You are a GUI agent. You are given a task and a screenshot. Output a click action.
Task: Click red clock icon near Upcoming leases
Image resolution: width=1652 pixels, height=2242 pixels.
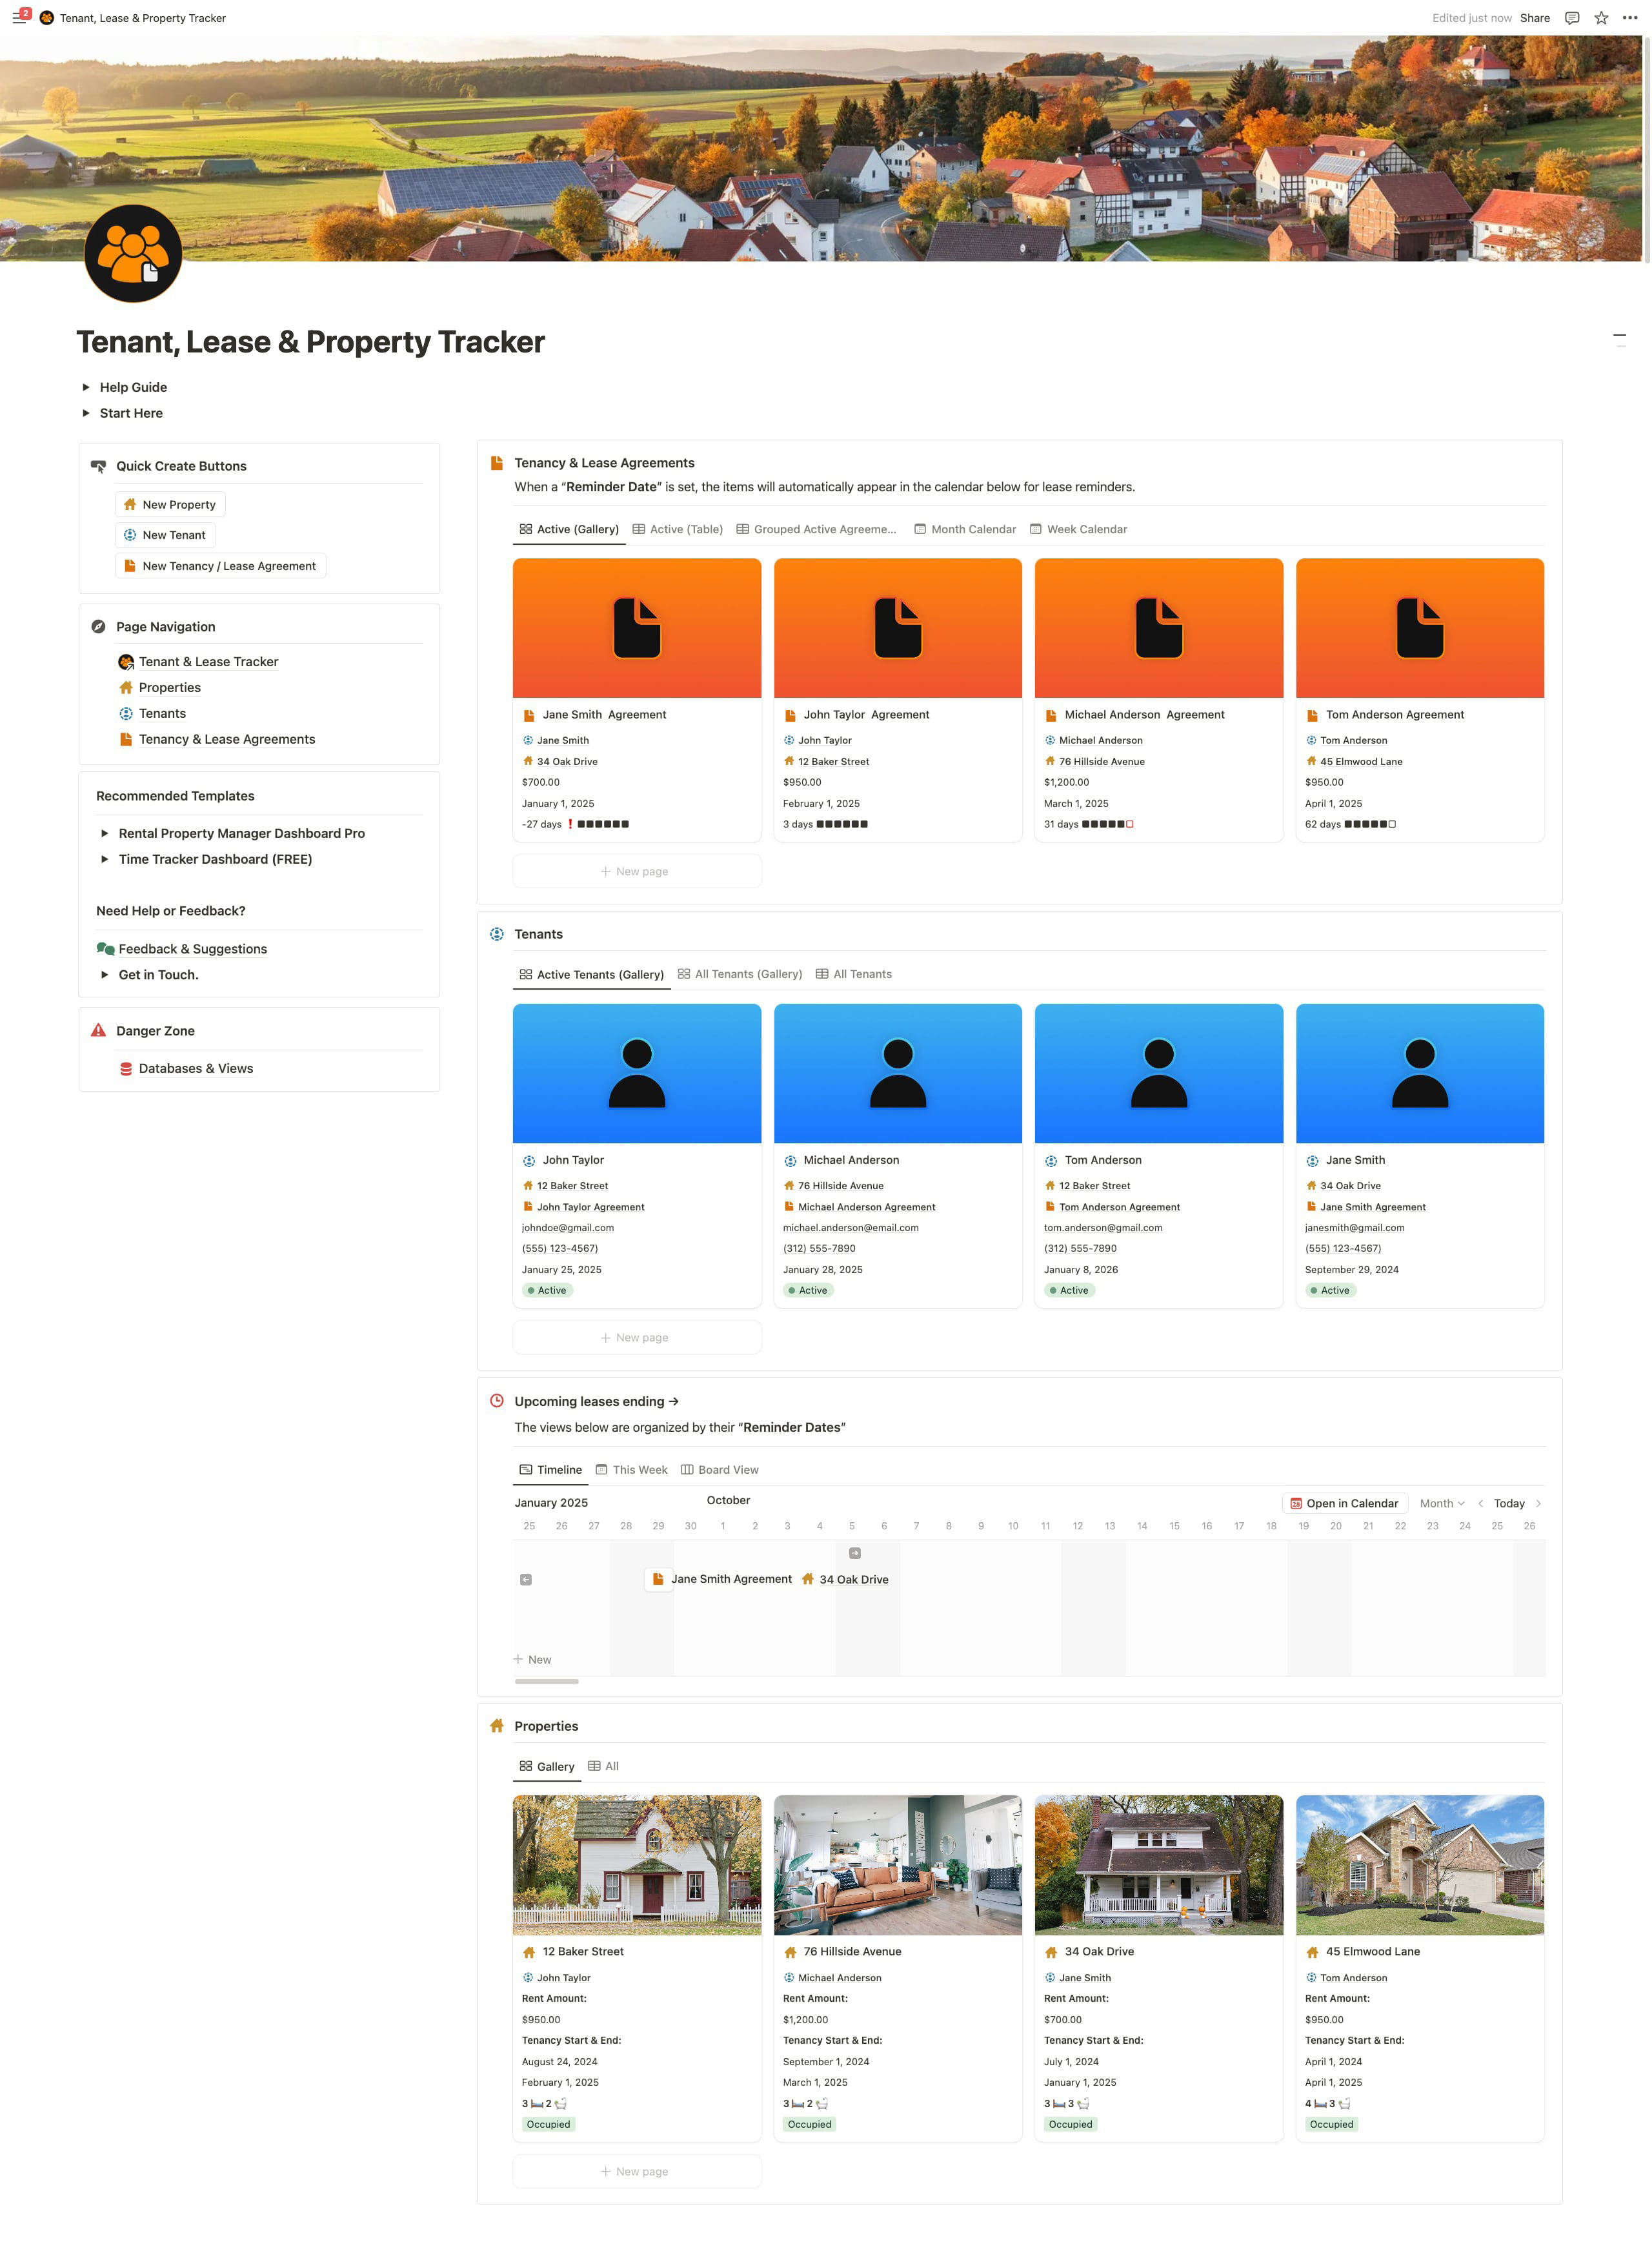[x=497, y=1401]
